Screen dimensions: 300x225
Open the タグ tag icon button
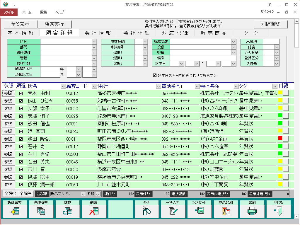pyautogui.click(x=146, y=211)
